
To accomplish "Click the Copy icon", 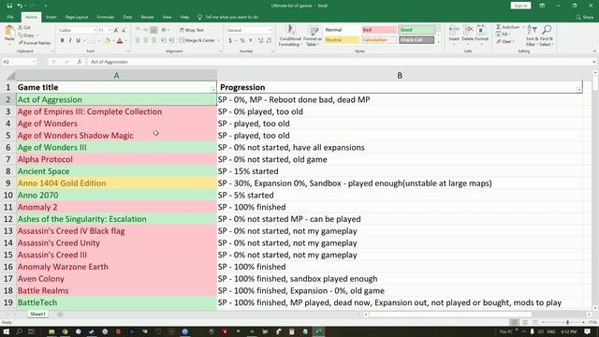I will pos(21,36).
